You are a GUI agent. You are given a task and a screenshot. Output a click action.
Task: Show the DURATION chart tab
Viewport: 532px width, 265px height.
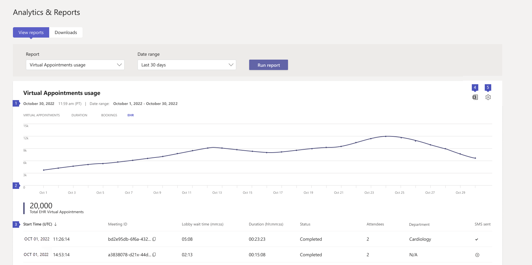tap(79, 115)
